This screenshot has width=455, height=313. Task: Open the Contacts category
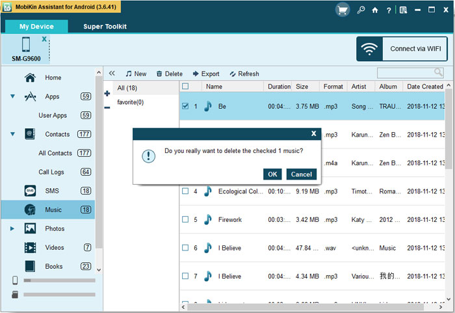pyautogui.click(x=57, y=134)
